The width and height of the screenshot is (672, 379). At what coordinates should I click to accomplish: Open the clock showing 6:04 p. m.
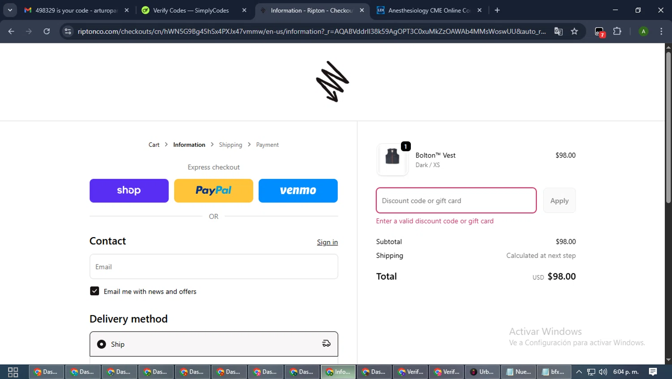pyautogui.click(x=626, y=372)
